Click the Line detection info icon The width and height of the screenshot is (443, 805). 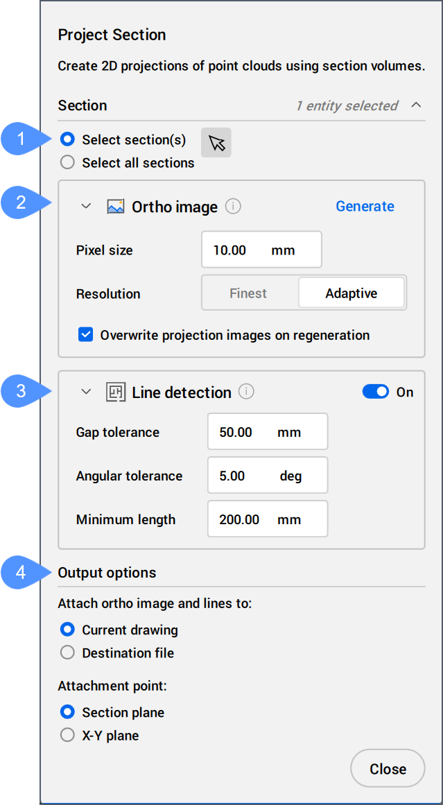point(246,392)
